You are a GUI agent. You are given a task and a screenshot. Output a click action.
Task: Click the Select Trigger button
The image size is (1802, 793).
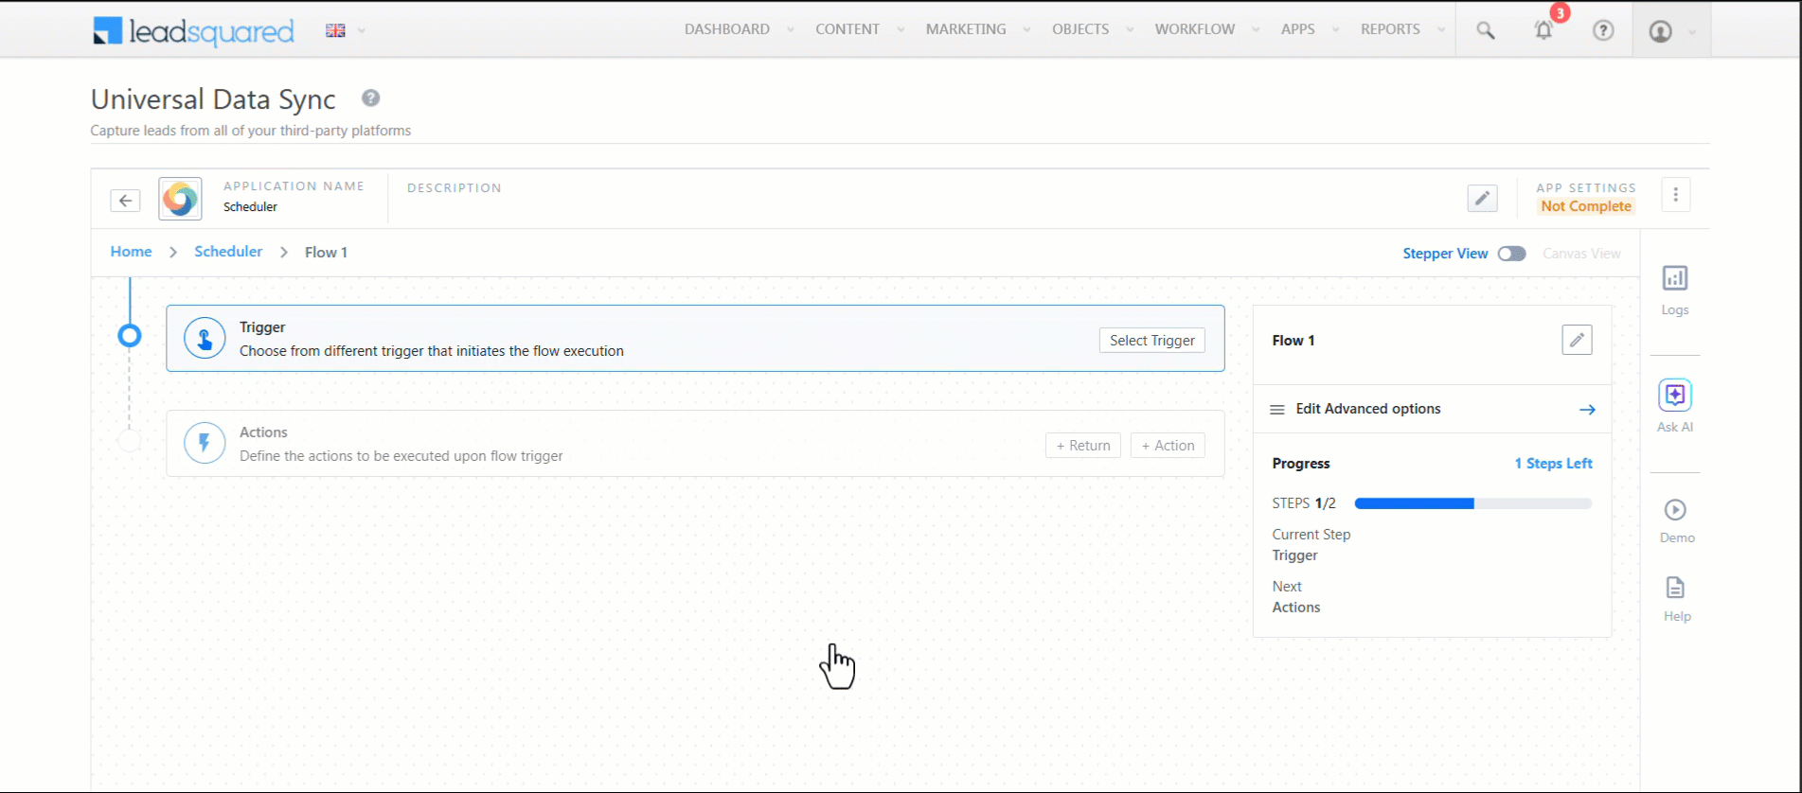coord(1151,341)
